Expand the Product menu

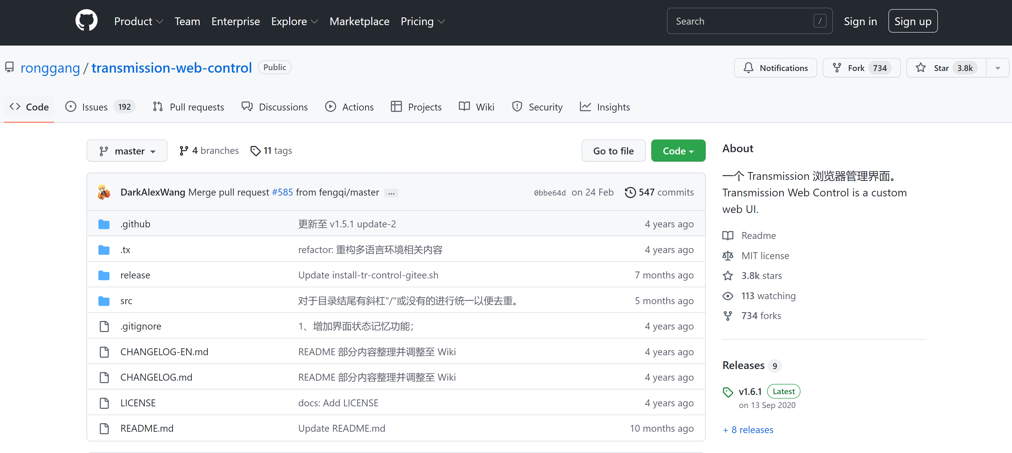tap(139, 21)
